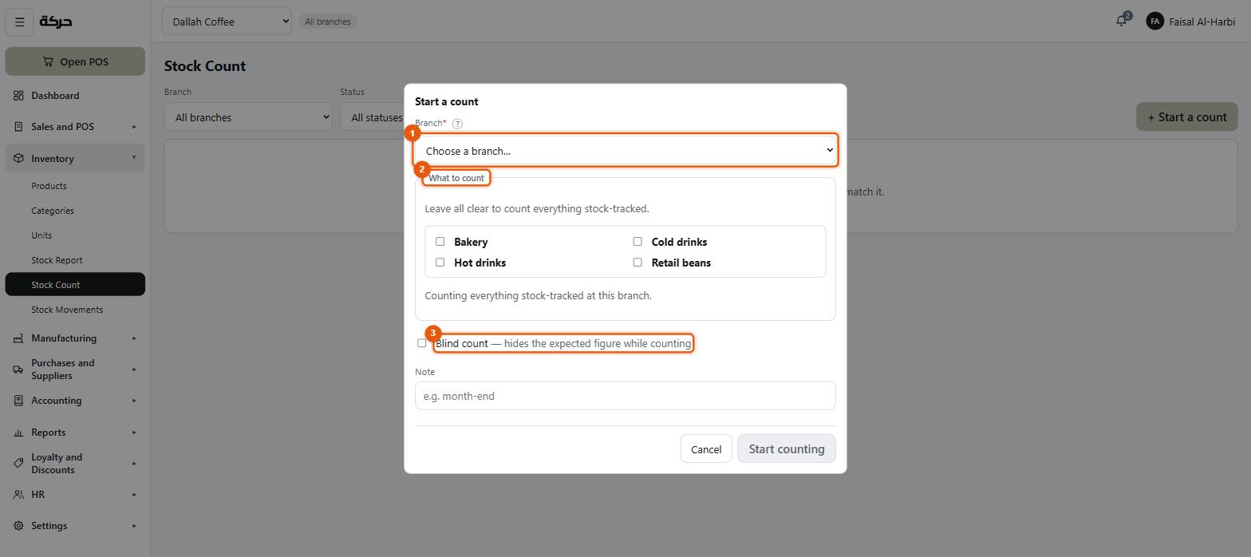
Task: Click the Harakah logo in the sidebar
Action: pyautogui.click(x=56, y=22)
